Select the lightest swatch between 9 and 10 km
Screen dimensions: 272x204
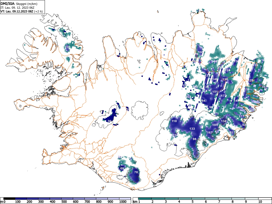coord(252,198)
